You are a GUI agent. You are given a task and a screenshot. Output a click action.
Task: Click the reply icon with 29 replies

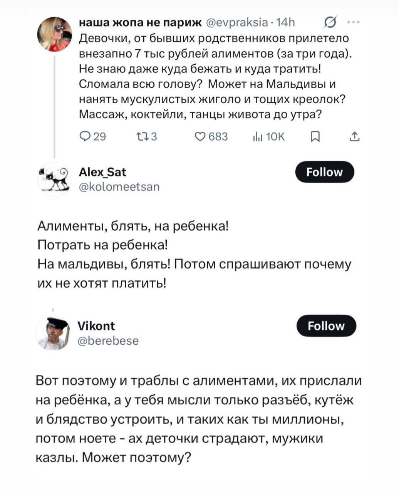point(84,136)
